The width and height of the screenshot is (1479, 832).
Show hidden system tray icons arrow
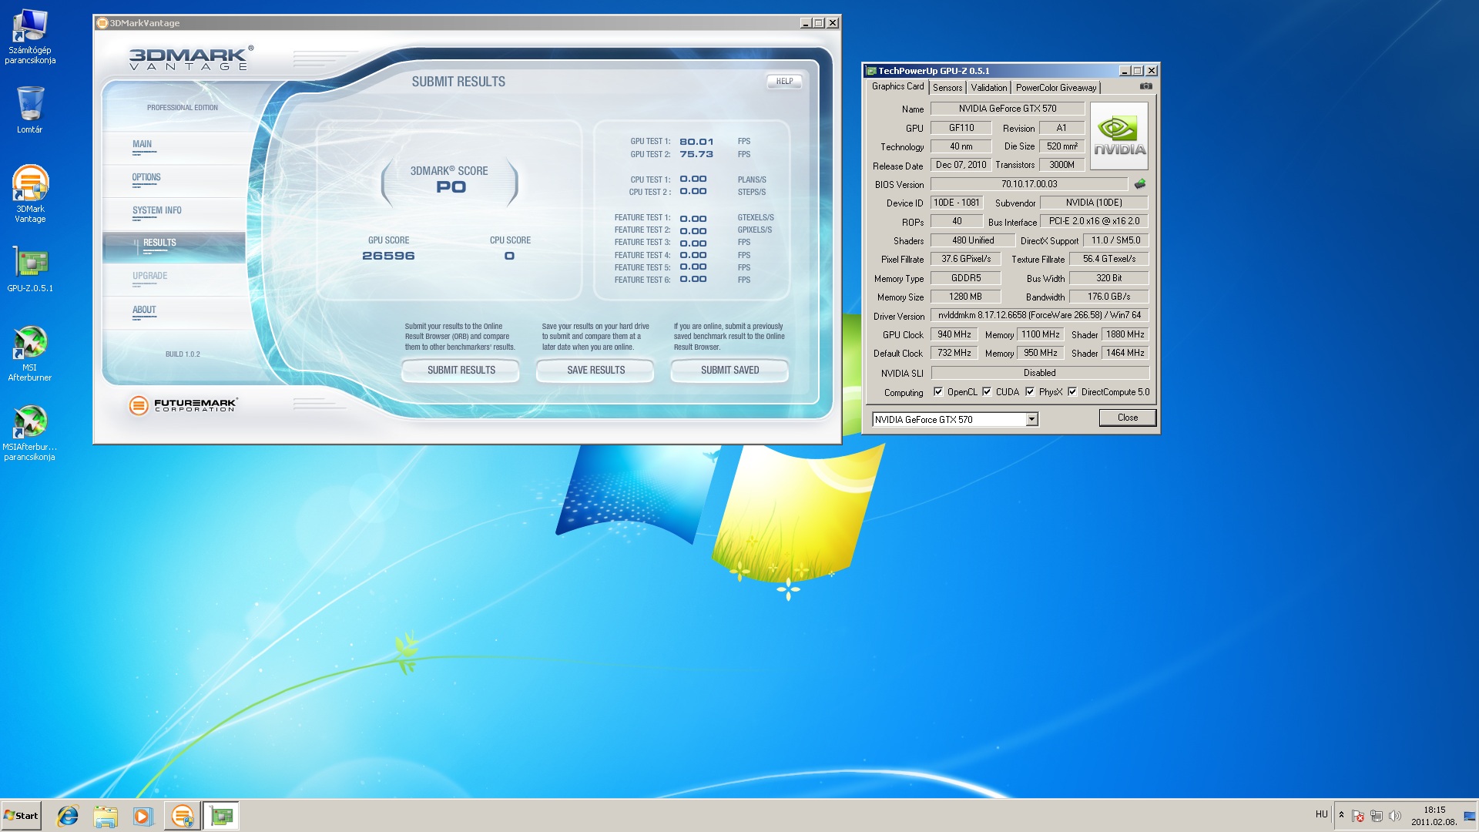pyautogui.click(x=1341, y=815)
